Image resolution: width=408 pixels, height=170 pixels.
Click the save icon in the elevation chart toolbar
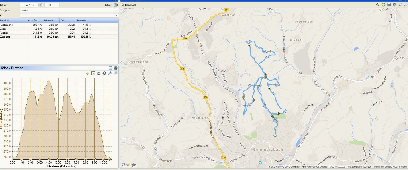[x=99, y=73]
